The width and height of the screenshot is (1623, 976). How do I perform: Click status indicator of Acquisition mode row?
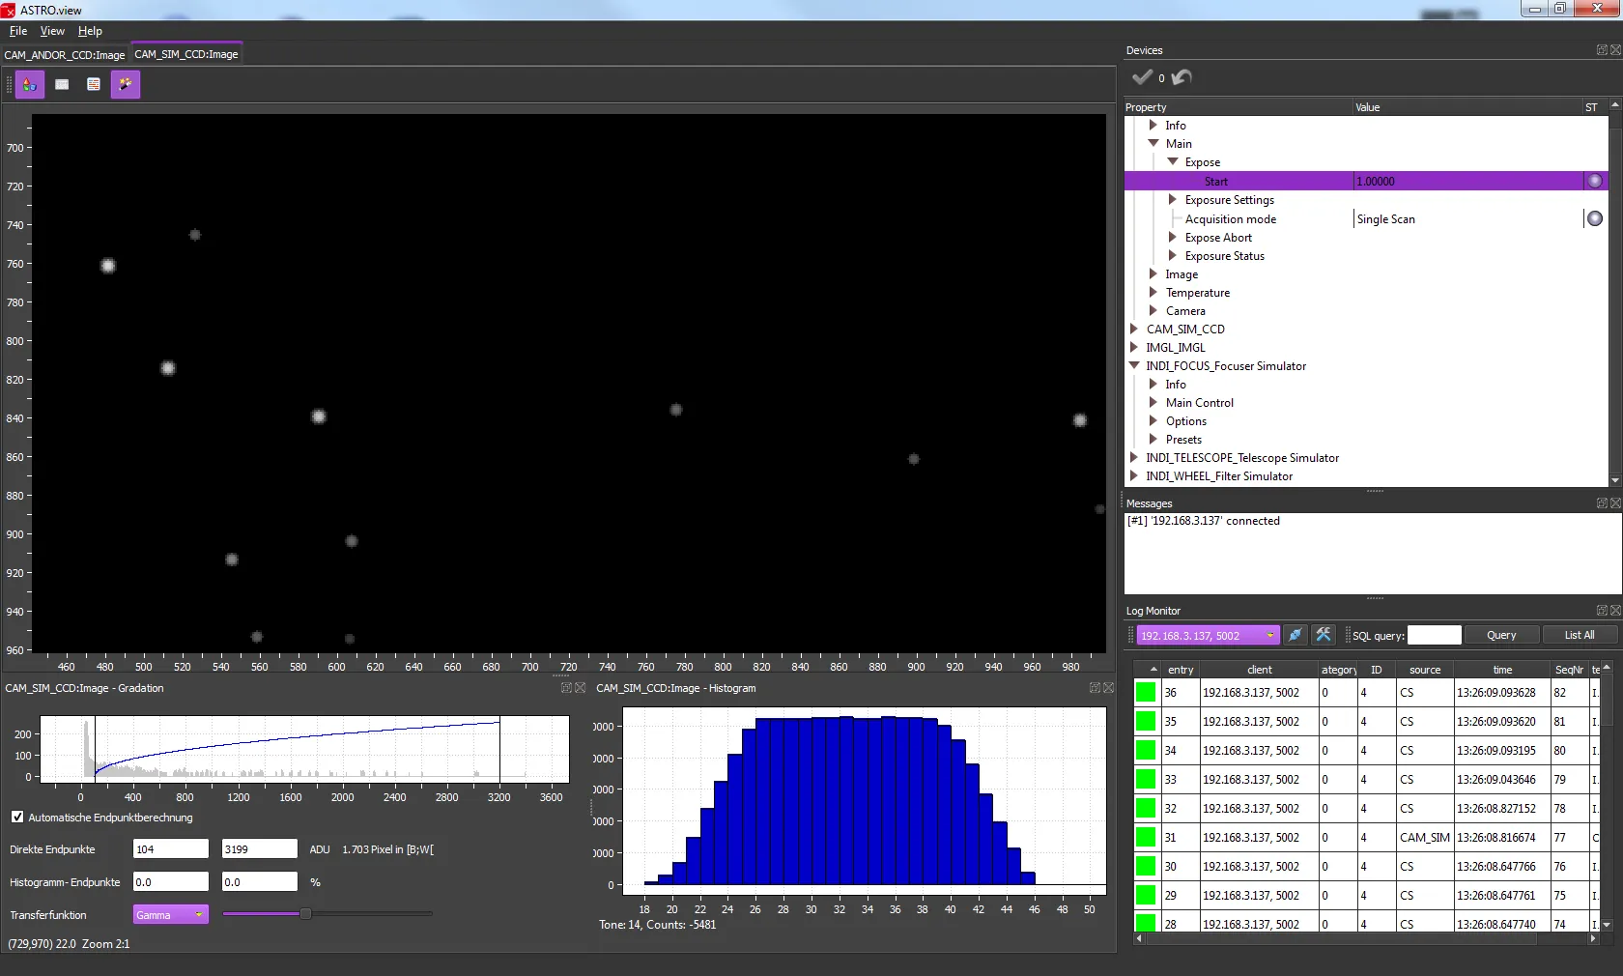tap(1595, 218)
